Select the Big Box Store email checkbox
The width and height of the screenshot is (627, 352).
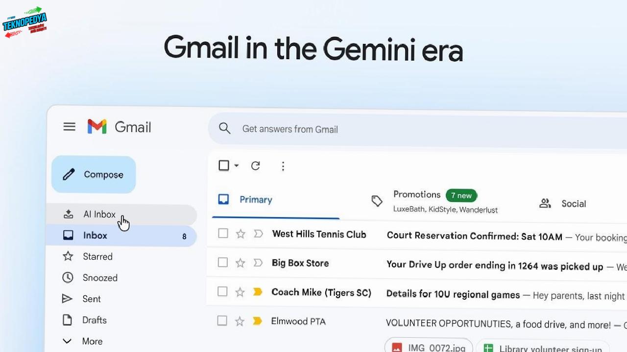pyautogui.click(x=222, y=263)
